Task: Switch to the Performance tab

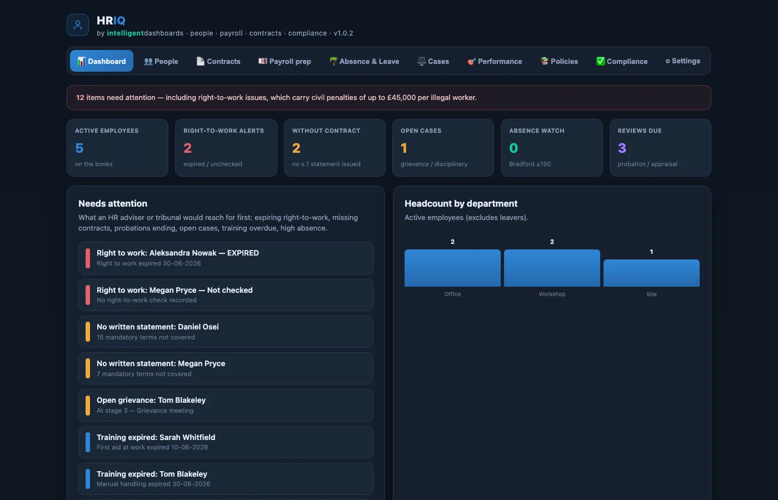Action: coord(495,61)
